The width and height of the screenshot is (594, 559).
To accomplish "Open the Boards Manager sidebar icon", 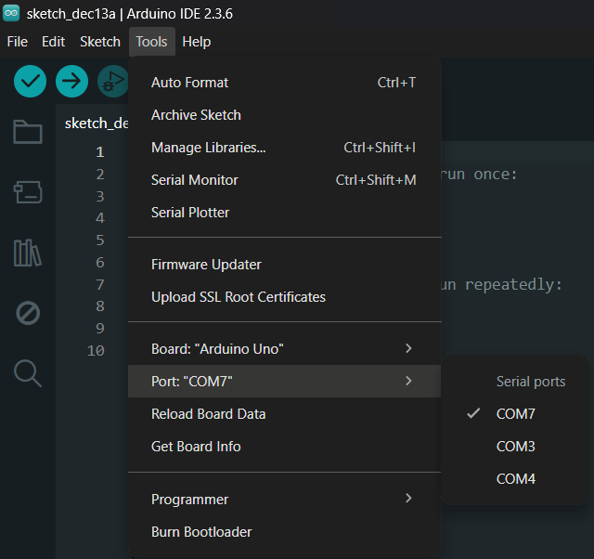I will [x=28, y=192].
